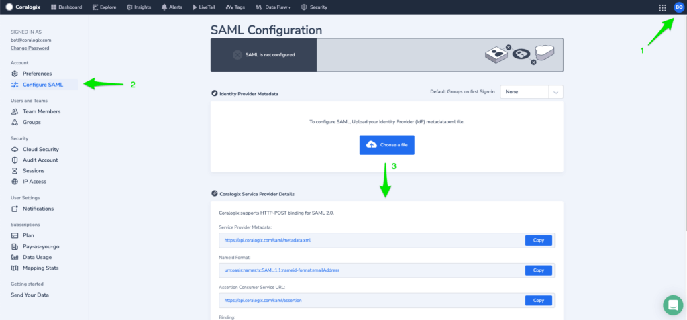
Task: Copy the Assertion Consumer Service URL
Action: [x=539, y=301]
